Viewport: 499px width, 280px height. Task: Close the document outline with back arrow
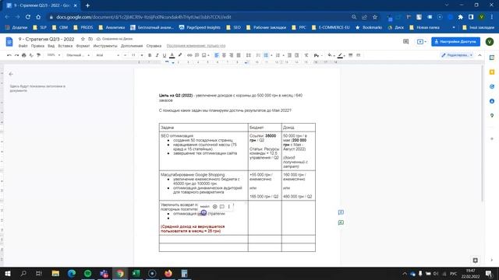point(11,74)
